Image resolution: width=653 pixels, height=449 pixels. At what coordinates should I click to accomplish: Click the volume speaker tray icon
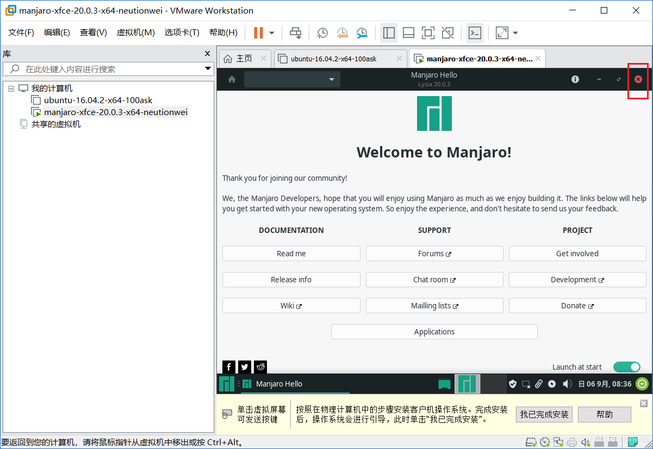pos(567,384)
